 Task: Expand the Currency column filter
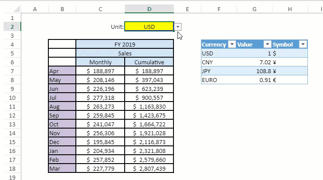[x=231, y=44]
